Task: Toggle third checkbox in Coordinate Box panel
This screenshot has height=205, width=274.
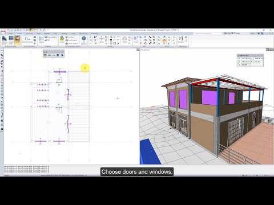Action: 239,64
